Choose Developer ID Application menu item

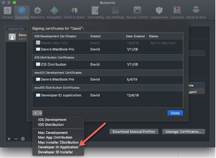pyautogui.click(x=58, y=147)
